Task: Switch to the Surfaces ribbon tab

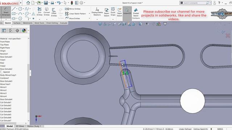Action: (17, 23)
